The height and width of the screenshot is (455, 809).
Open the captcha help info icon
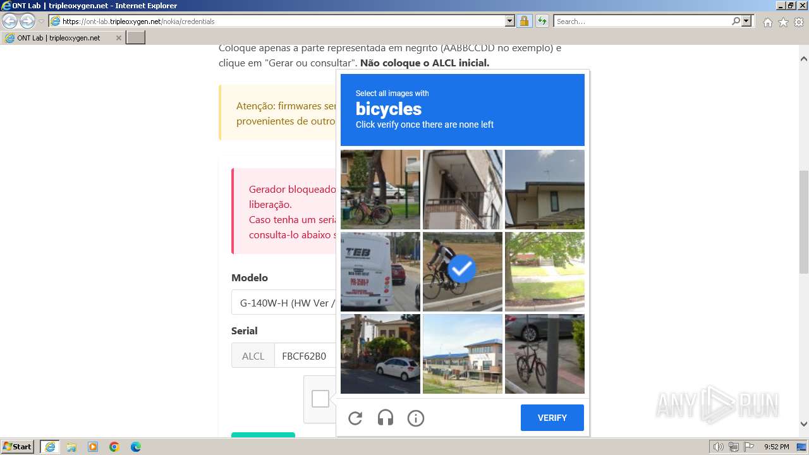(416, 418)
